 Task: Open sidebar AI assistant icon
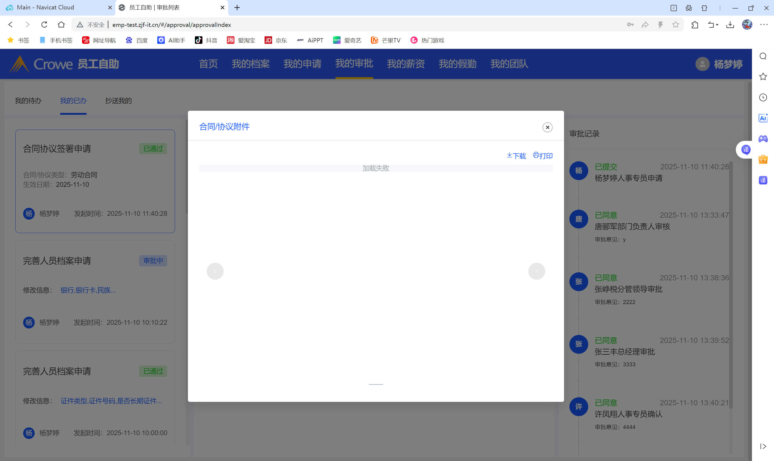pyautogui.click(x=763, y=118)
